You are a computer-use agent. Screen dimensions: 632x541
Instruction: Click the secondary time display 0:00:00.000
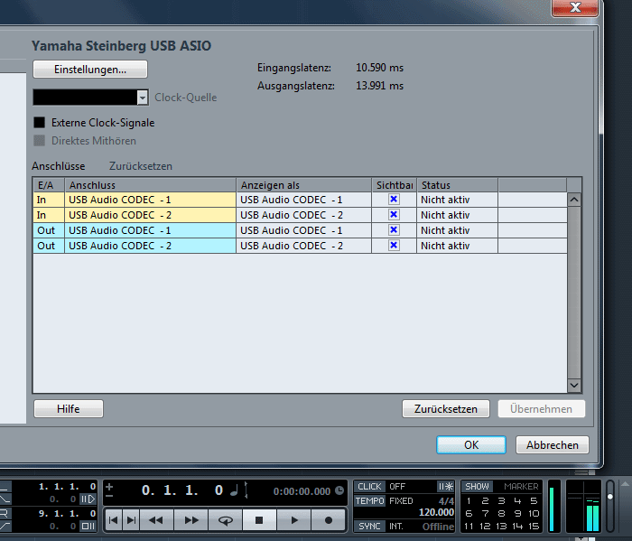302,491
